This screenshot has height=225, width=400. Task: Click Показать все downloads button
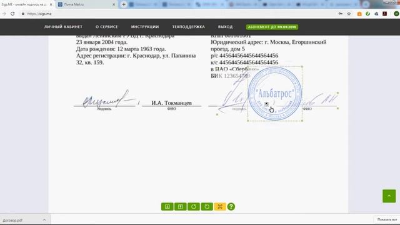(387, 219)
